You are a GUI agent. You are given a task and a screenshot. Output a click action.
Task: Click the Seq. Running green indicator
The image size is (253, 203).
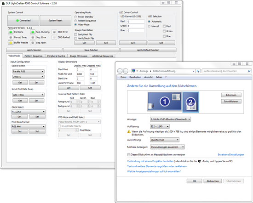click(x=33, y=32)
